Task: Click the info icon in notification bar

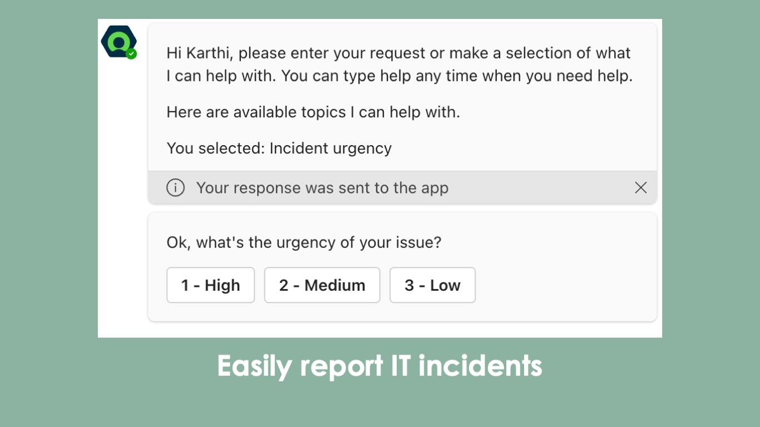Action: coord(175,188)
